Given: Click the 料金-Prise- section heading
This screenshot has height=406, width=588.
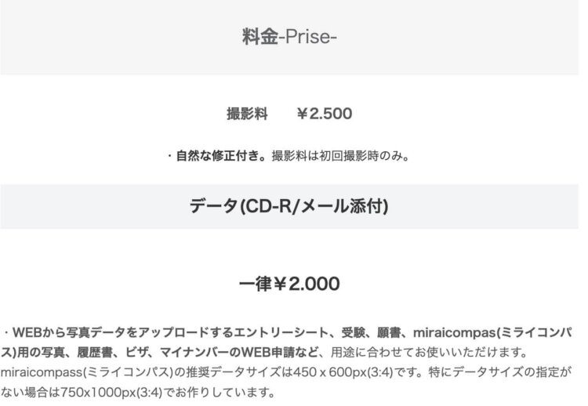Looking at the screenshot, I should pos(289,37).
